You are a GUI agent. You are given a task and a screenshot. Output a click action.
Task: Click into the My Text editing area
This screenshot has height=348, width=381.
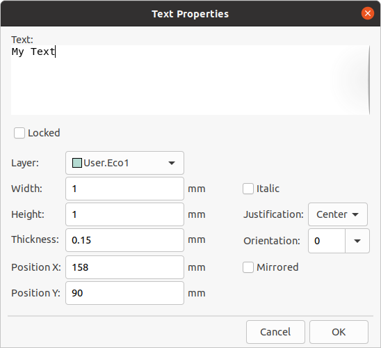[190, 80]
